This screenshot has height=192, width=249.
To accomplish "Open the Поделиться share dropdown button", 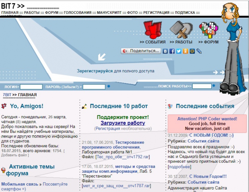I will [x=141, y=51].
